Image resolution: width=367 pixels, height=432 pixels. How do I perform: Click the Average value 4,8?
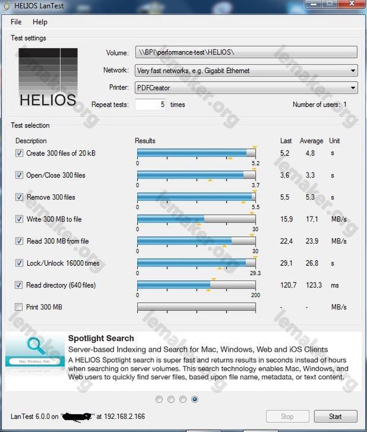[310, 153]
